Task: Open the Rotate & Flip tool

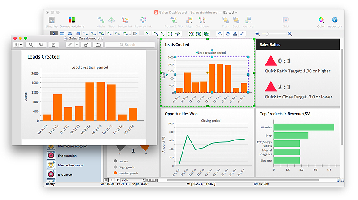Action: tap(174, 22)
